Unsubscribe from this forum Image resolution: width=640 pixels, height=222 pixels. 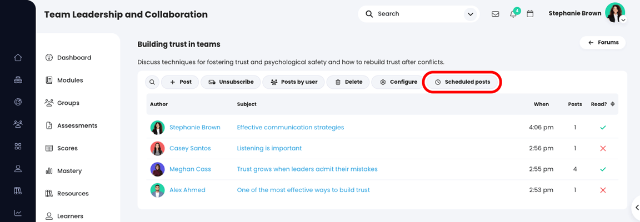(x=231, y=82)
